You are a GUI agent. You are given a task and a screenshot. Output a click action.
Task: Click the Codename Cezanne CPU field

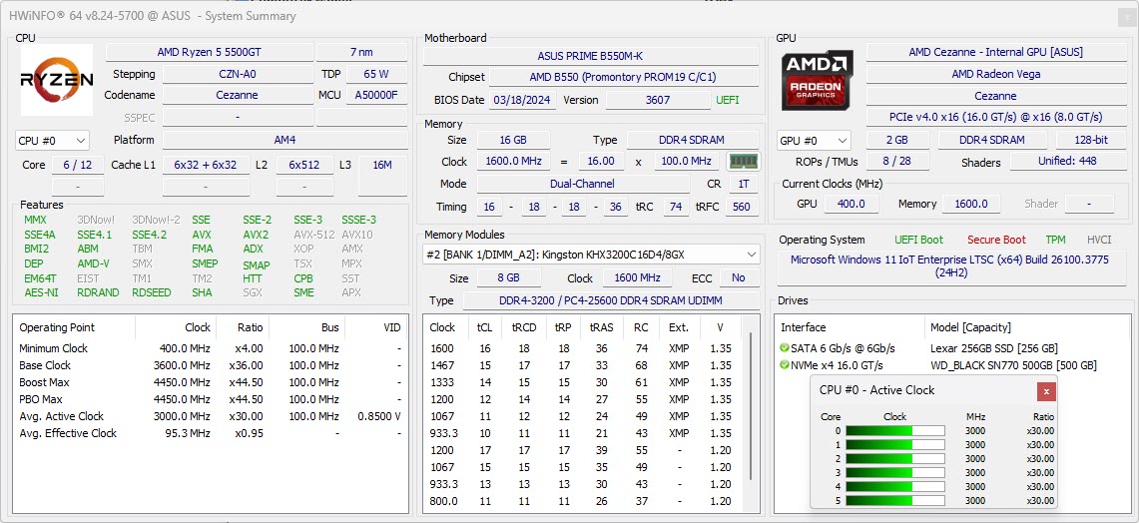pos(237,95)
